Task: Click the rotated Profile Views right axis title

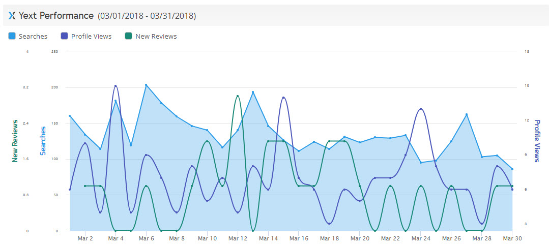Action: pyautogui.click(x=537, y=141)
